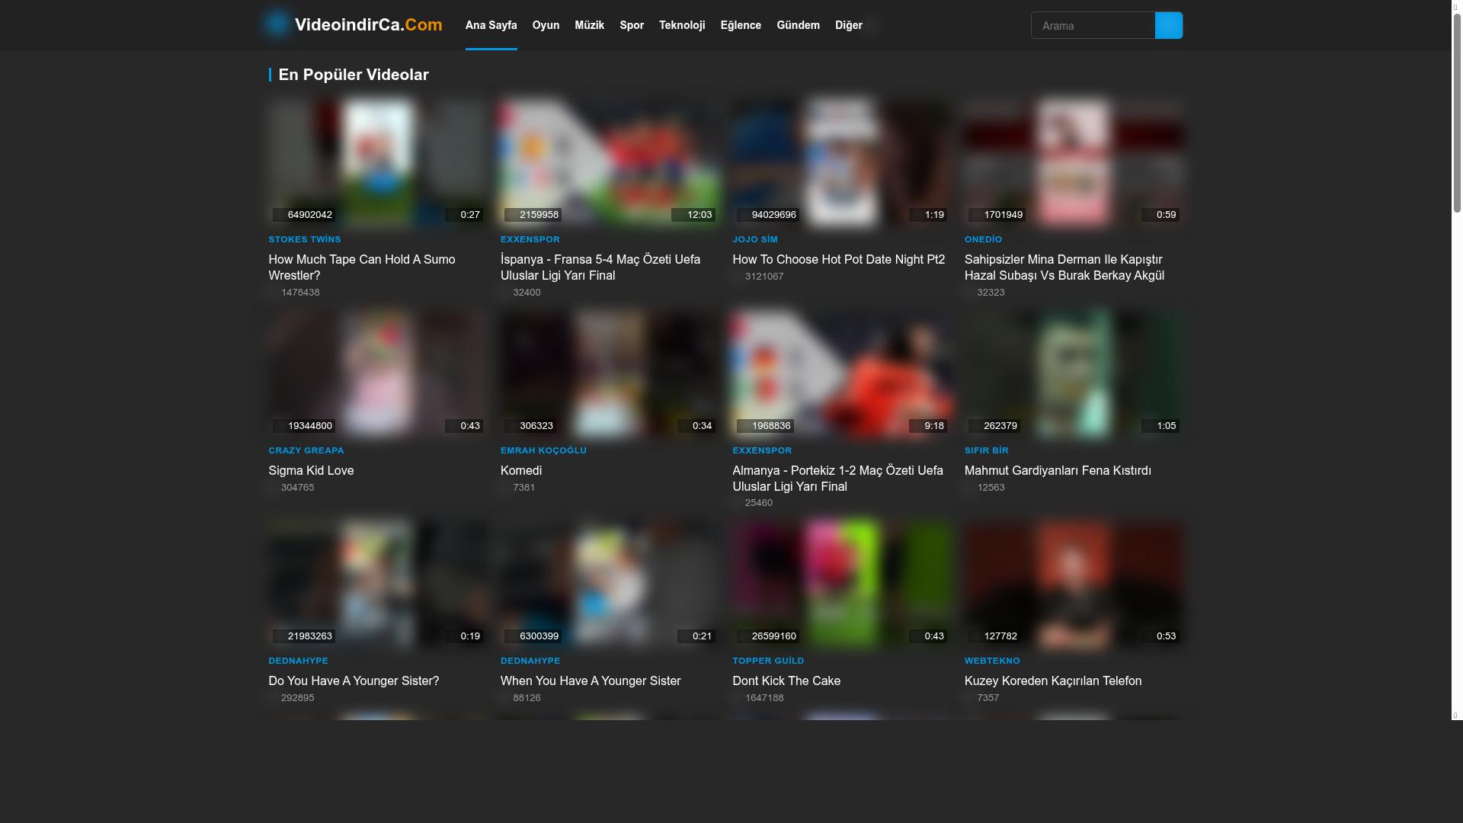Click the views icon on the sumo wrestler video
Image resolution: width=1463 pixels, height=823 pixels.
274,292
